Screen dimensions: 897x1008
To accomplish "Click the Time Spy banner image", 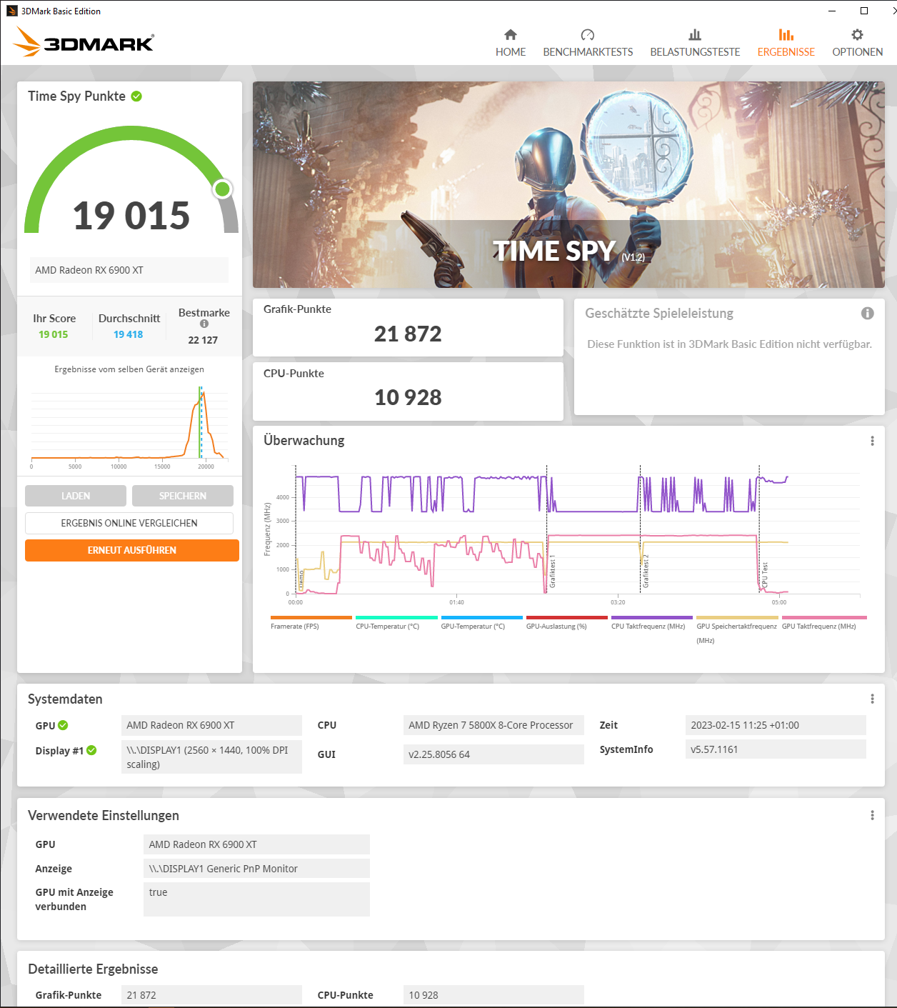I will pos(568,184).
